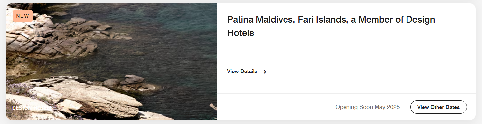Select the rocky coastline hotel photo

111,62
